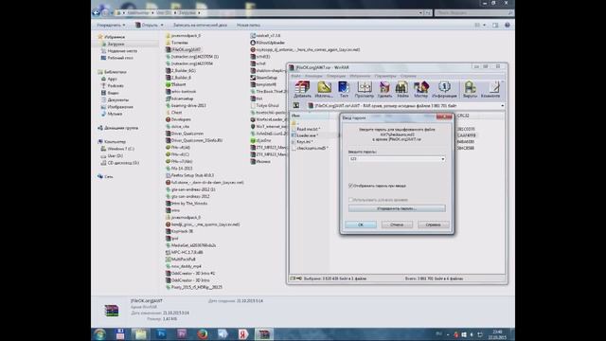Click the Имя column header in WinRAR
Image resolution: width=606 pixels, height=341 pixels.
310,116
